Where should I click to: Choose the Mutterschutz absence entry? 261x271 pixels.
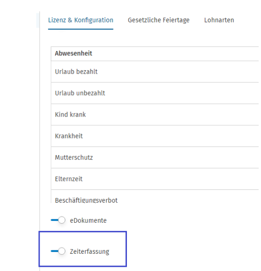155,157
